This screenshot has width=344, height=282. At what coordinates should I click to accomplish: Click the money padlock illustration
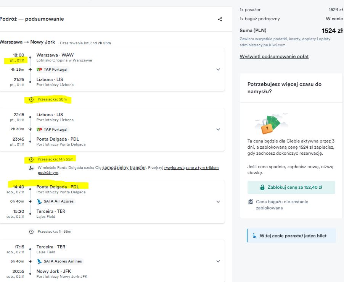tap(272, 123)
